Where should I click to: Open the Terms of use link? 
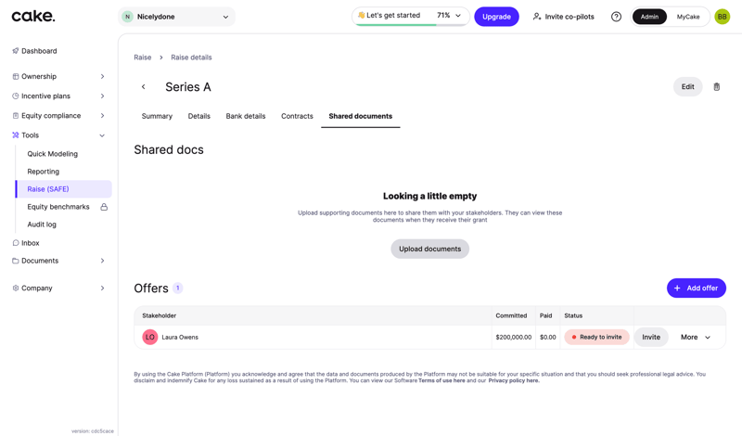441,380
